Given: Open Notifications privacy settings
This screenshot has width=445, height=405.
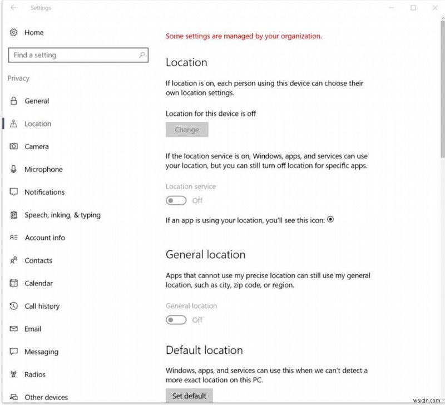Looking at the screenshot, I should [x=13, y=192].
